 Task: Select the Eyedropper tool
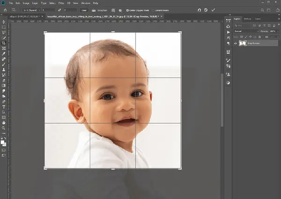[4, 53]
